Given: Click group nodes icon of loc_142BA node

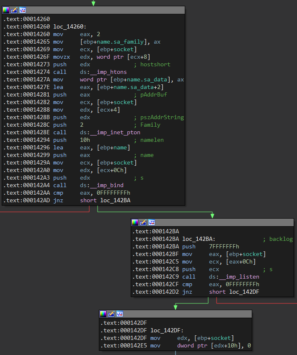Looking at the screenshot, I should click(x=152, y=222).
